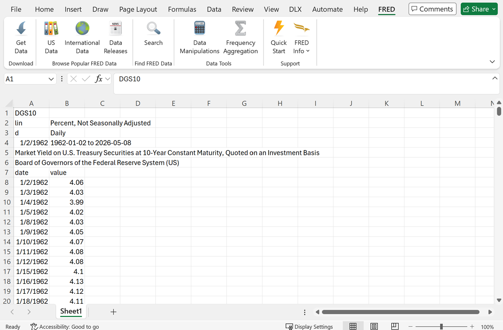Screen dimensions: 503x330
Task: Go to next sheet arrow
Action: click(29, 312)
